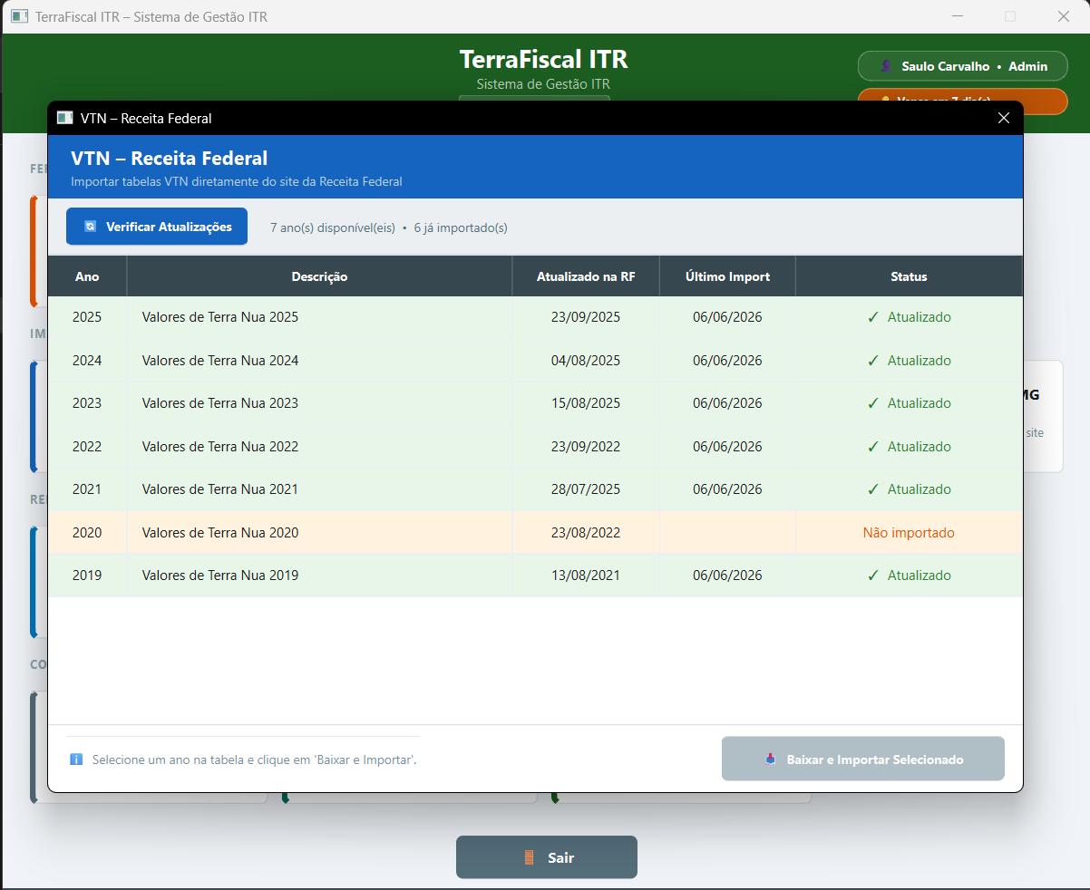
Task: Click the Verificar Atualizações button
Action: coord(157,227)
